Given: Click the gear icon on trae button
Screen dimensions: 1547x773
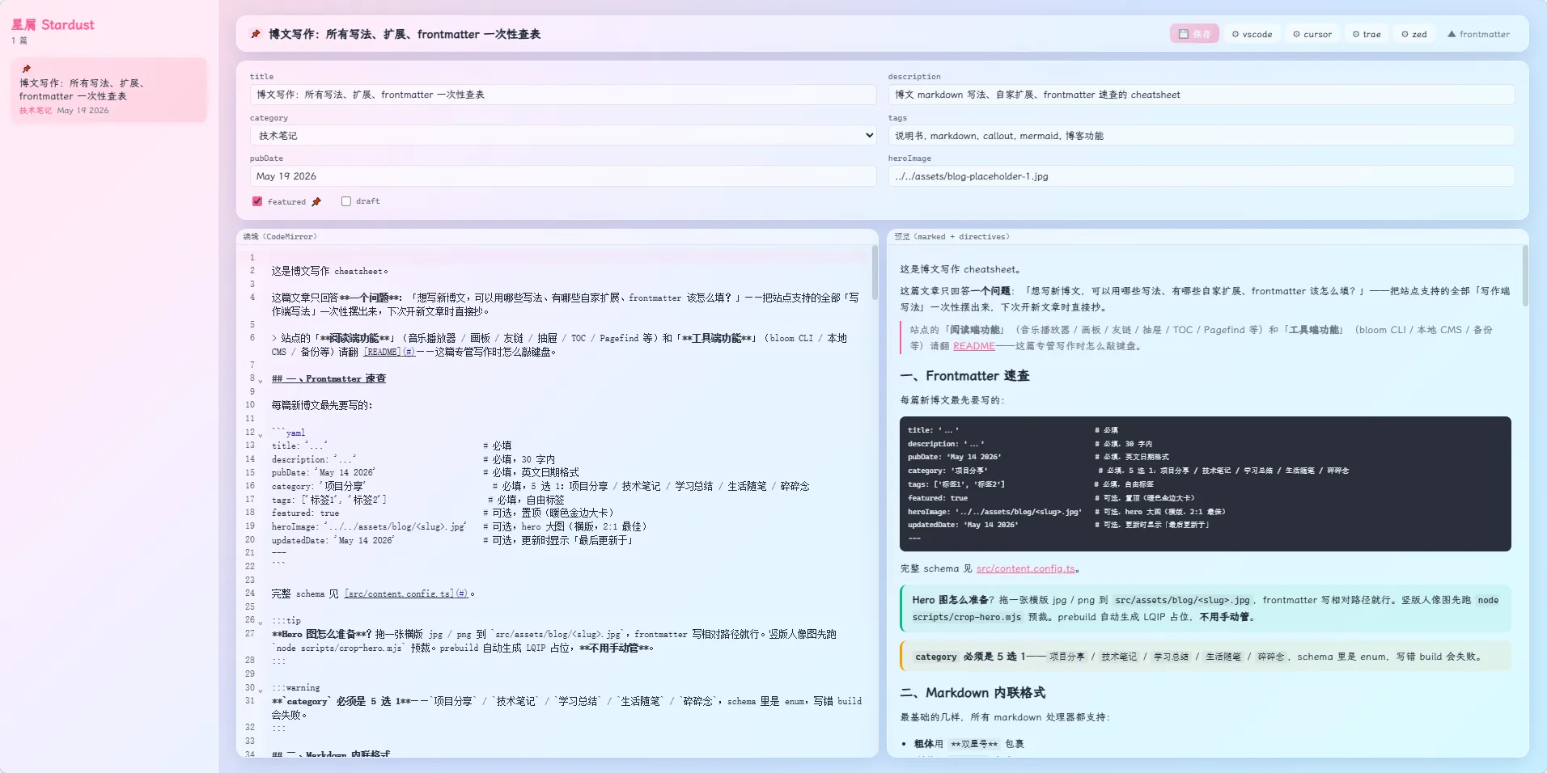Looking at the screenshot, I should tap(1356, 34).
